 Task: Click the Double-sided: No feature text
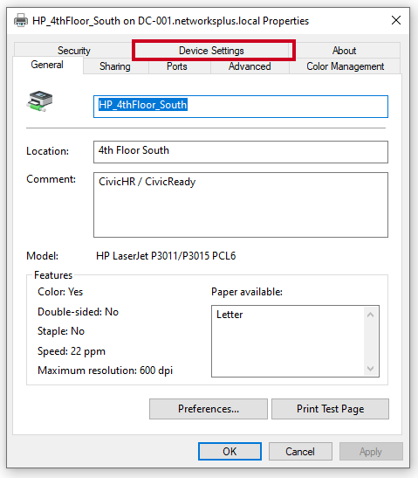(x=78, y=312)
